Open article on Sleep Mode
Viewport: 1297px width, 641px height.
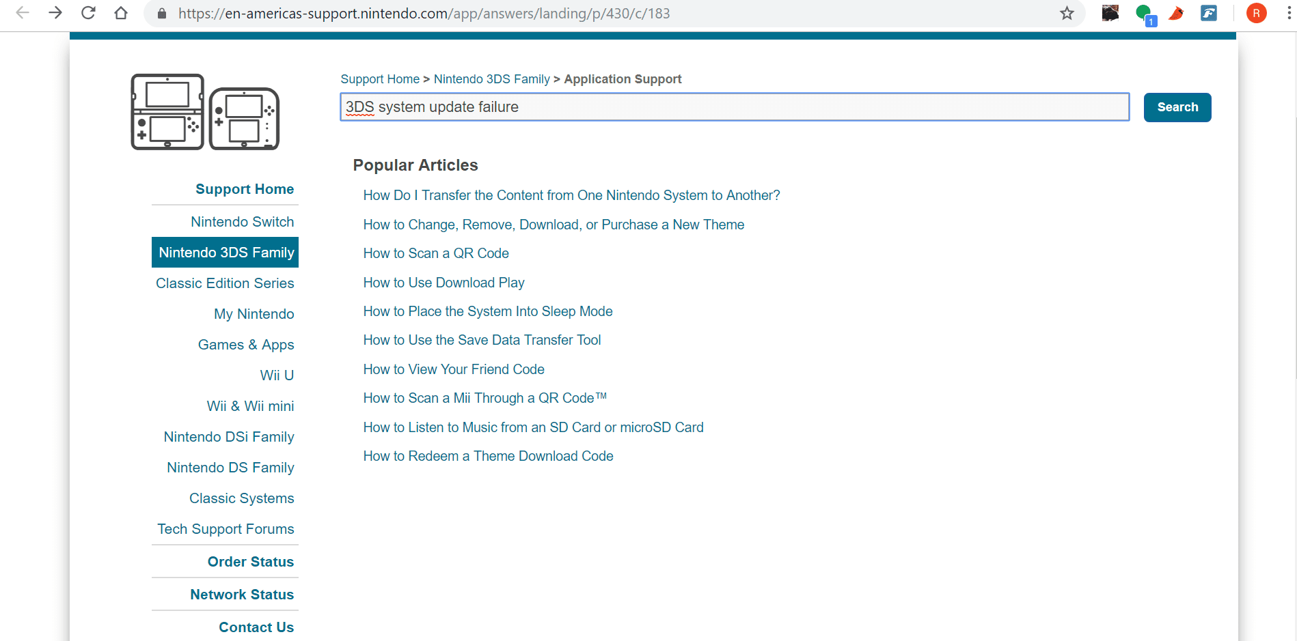point(488,311)
